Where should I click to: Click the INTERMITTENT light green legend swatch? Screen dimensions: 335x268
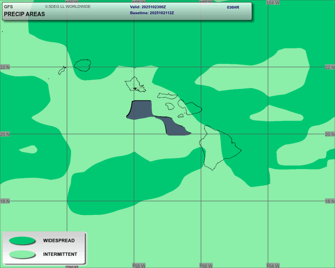point(22,254)
